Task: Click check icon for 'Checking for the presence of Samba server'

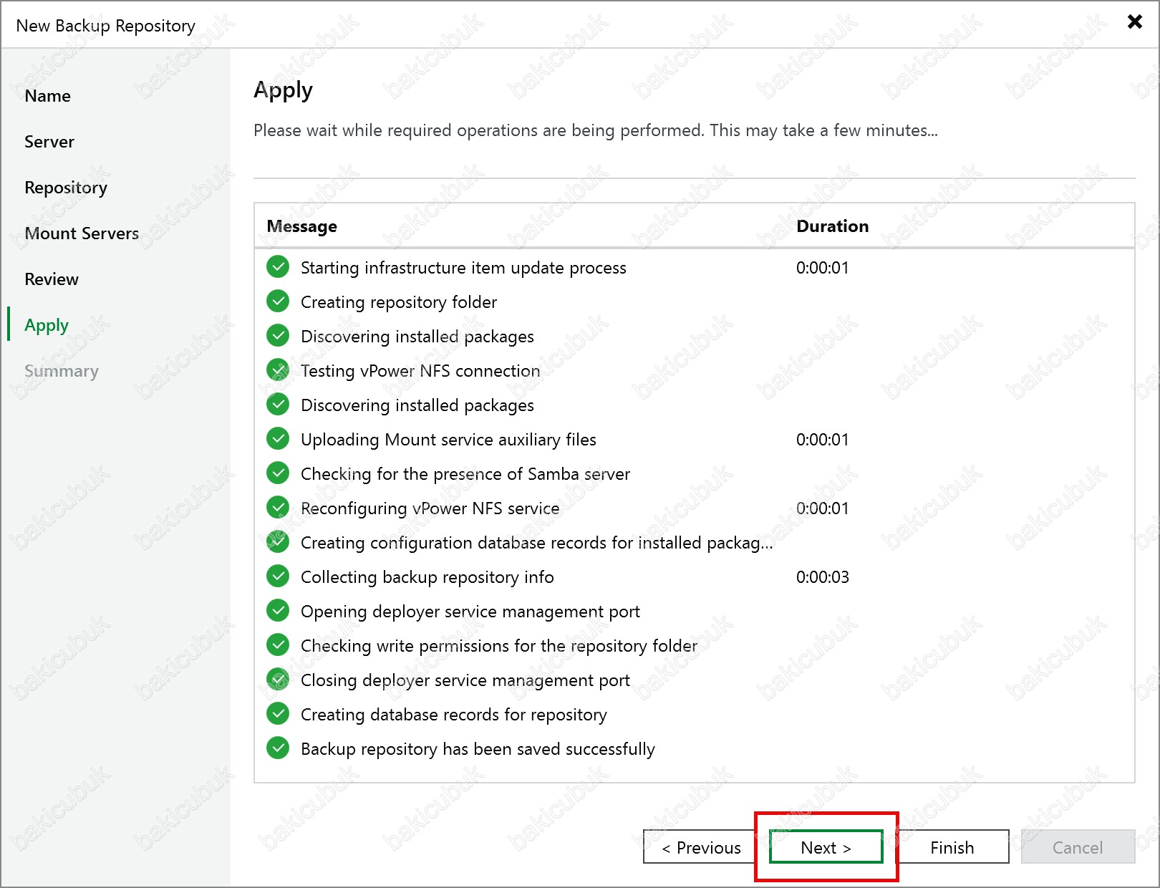Action: [x=278, y=473]
